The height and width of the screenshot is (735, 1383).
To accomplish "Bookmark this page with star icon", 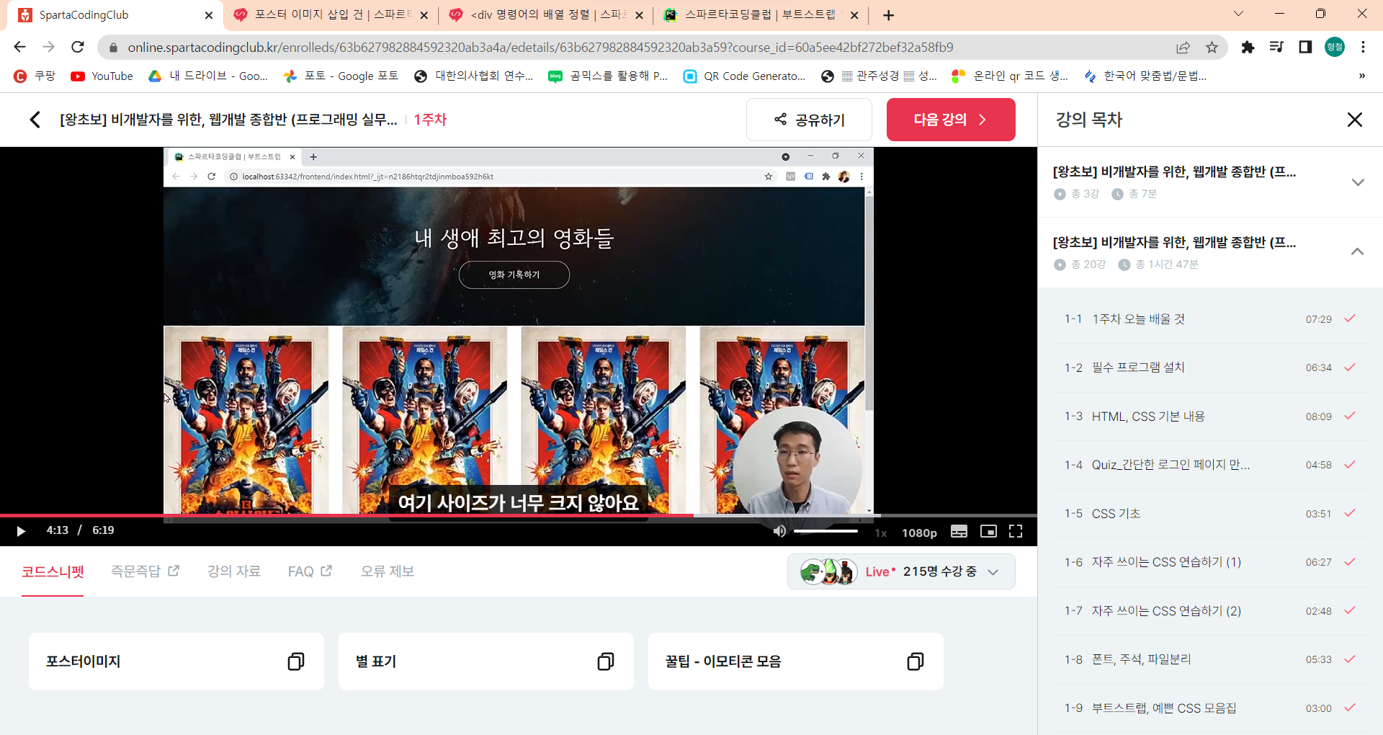I will coord(1212,48).
